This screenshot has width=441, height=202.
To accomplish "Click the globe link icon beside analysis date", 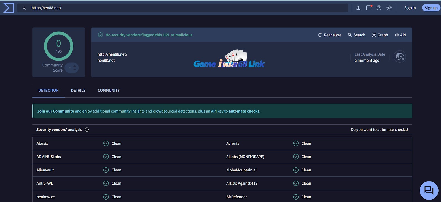I will (x=400, y=57).
